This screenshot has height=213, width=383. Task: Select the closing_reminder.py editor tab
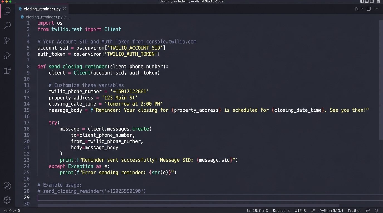42,9
